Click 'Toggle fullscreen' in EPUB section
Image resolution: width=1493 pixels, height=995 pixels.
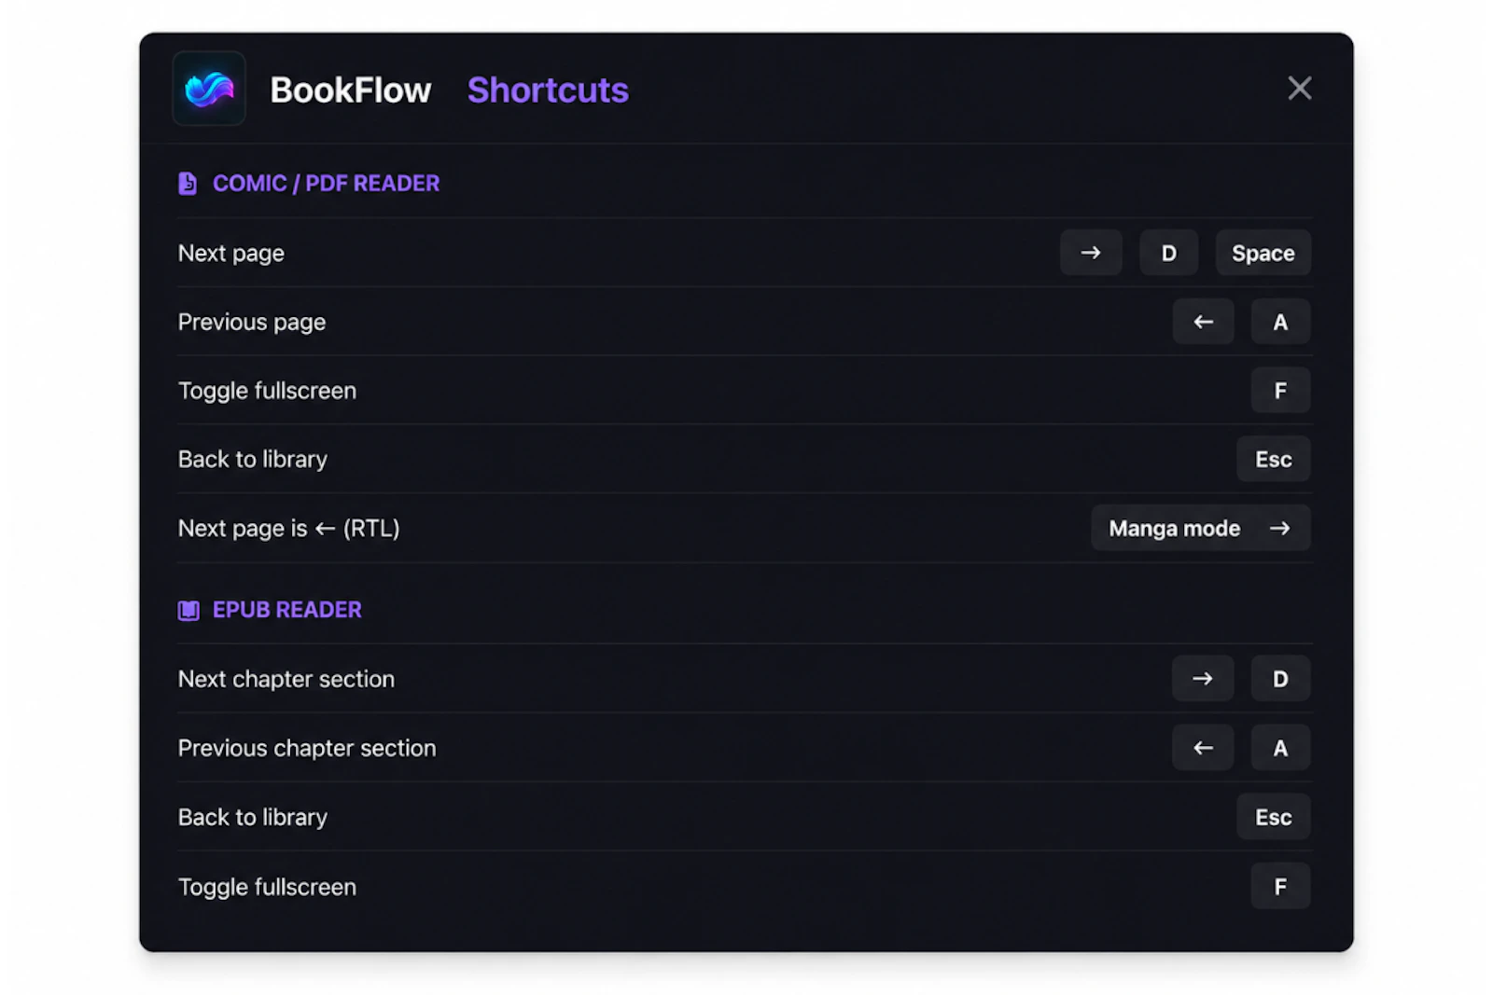pos(267,887)
